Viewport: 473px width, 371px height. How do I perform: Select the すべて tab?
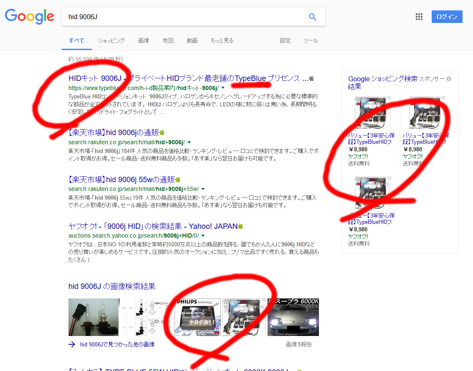click(x=76, y=40)
